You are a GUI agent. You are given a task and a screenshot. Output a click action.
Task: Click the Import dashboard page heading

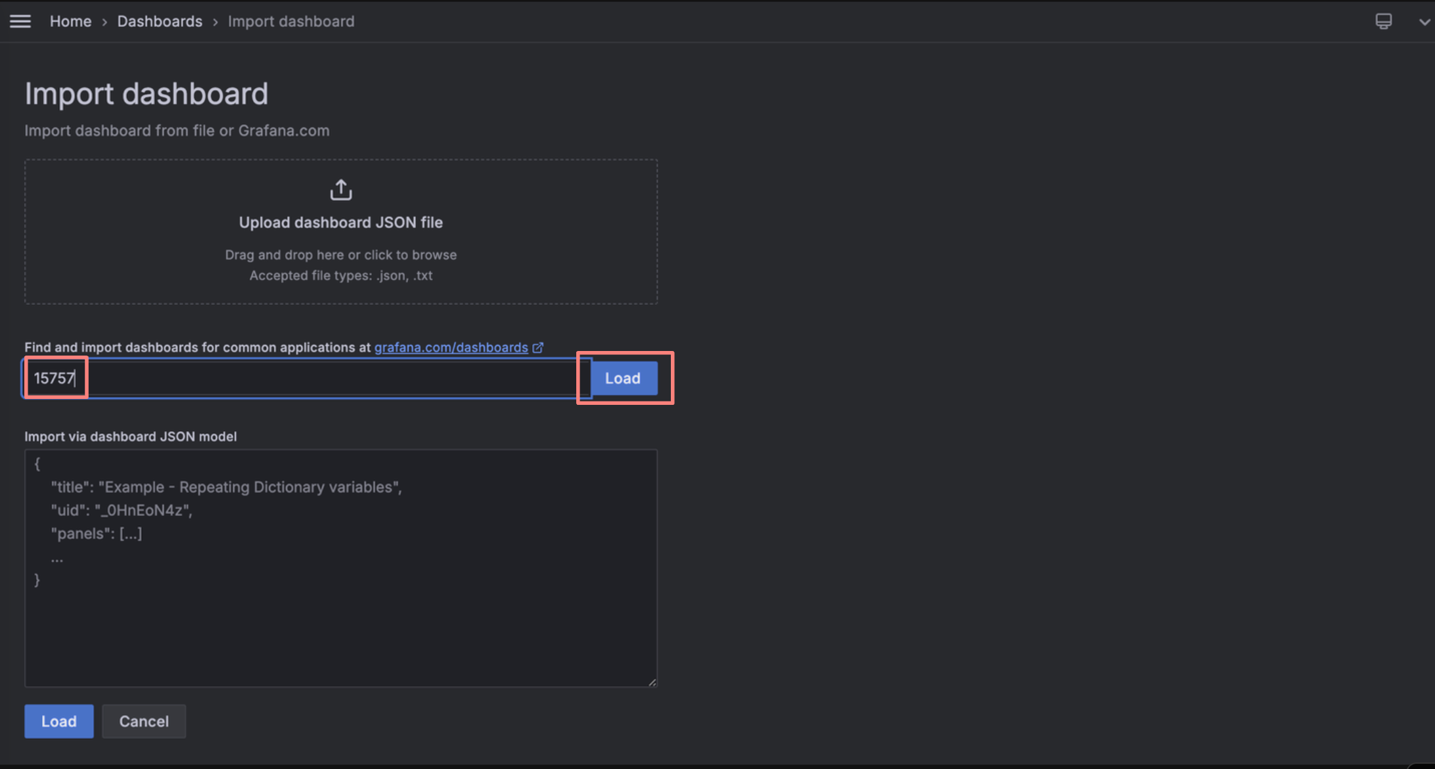[146, 93]
